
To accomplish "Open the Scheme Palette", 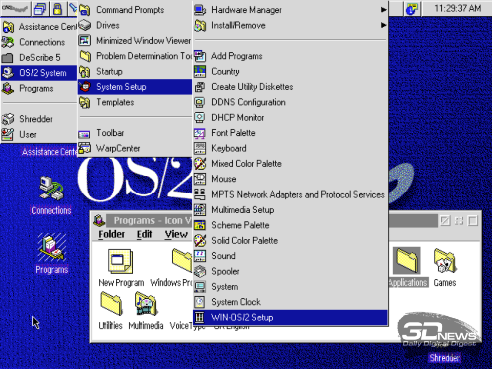I will pos(290,225).
